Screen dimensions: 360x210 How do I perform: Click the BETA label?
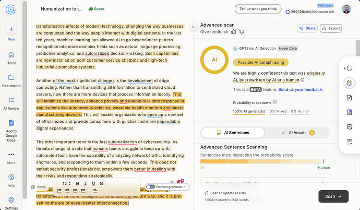[x=256, y=90]
